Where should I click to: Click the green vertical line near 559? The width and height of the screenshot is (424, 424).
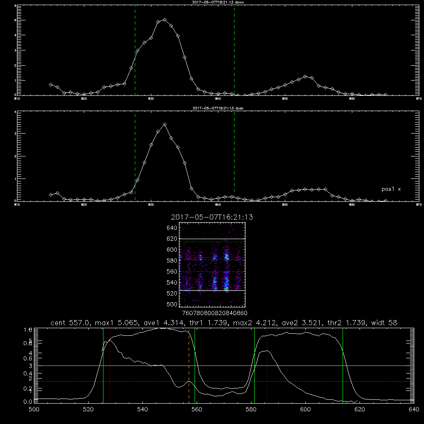click(195, 366)
